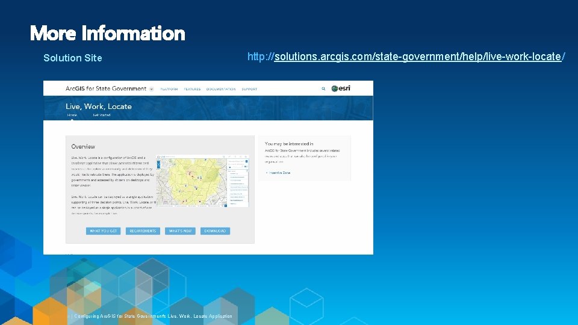Click the Live, Work, Locate heading
578x325 pixels.
(99, 107)
